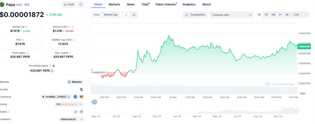The height and width of the screenshot is (124, 315).
Task: Open the more options ellipsis on chart
Action: 306,15
